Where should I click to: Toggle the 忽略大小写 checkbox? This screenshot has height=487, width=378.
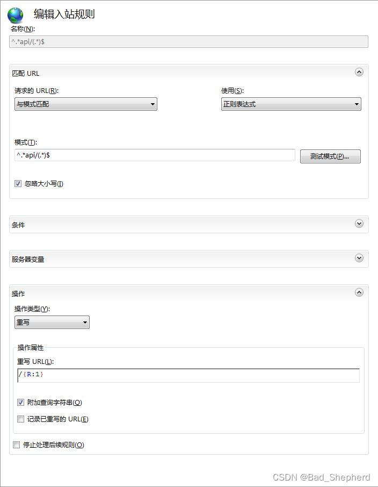(x=18, y=184)
